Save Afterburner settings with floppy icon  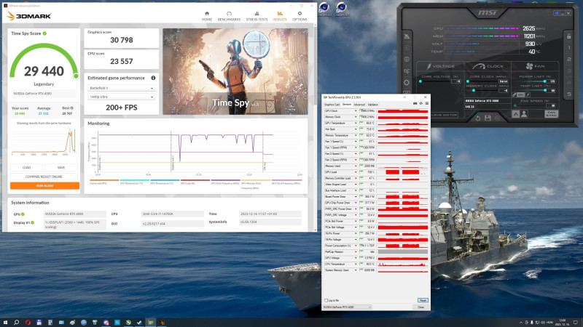488,118
